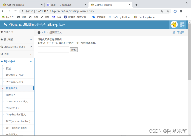The image size is (191, 136).
Task: Click the Cross-Site Scripting section icon
Action: (2, 47)
